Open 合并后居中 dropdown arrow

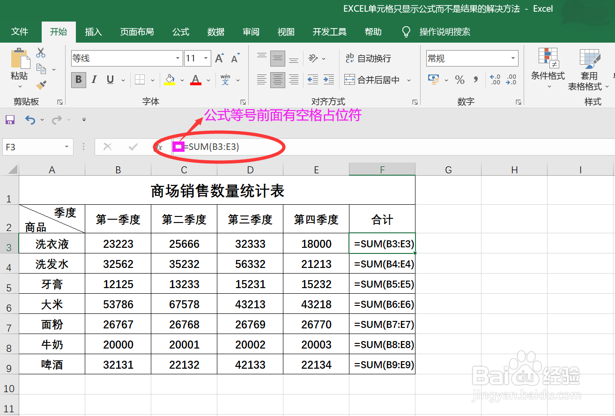(409, 80)
